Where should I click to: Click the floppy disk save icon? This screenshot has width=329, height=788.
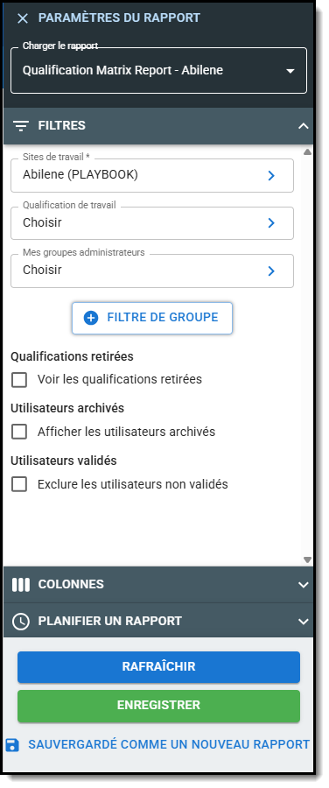coord(12,745)
